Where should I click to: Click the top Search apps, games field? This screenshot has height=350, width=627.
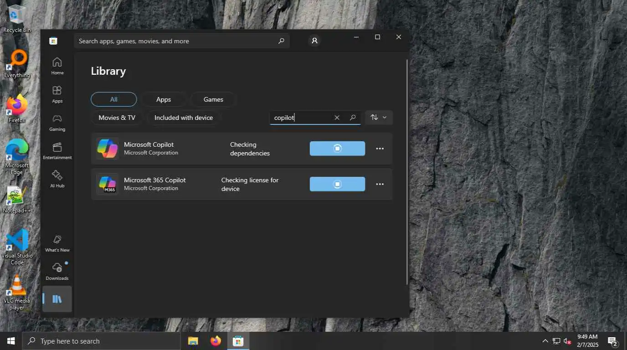[182, 41]
